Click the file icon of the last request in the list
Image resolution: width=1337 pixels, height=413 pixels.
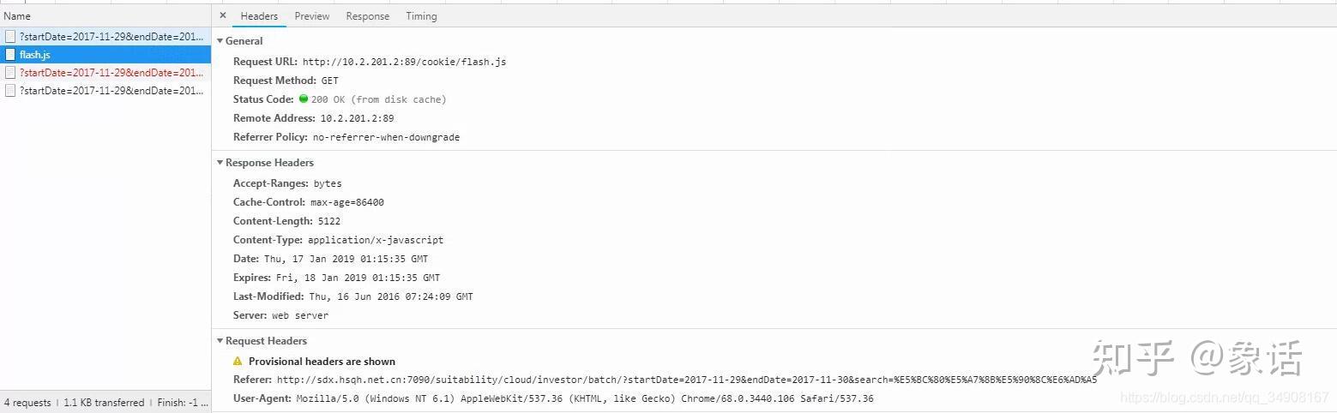point(10,91)
